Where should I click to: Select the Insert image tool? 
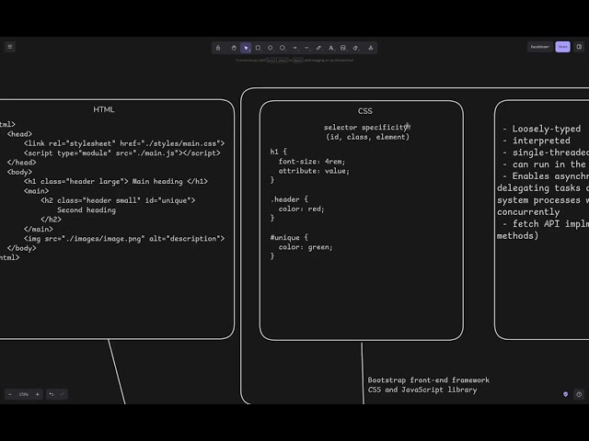(x=343, y=48)
